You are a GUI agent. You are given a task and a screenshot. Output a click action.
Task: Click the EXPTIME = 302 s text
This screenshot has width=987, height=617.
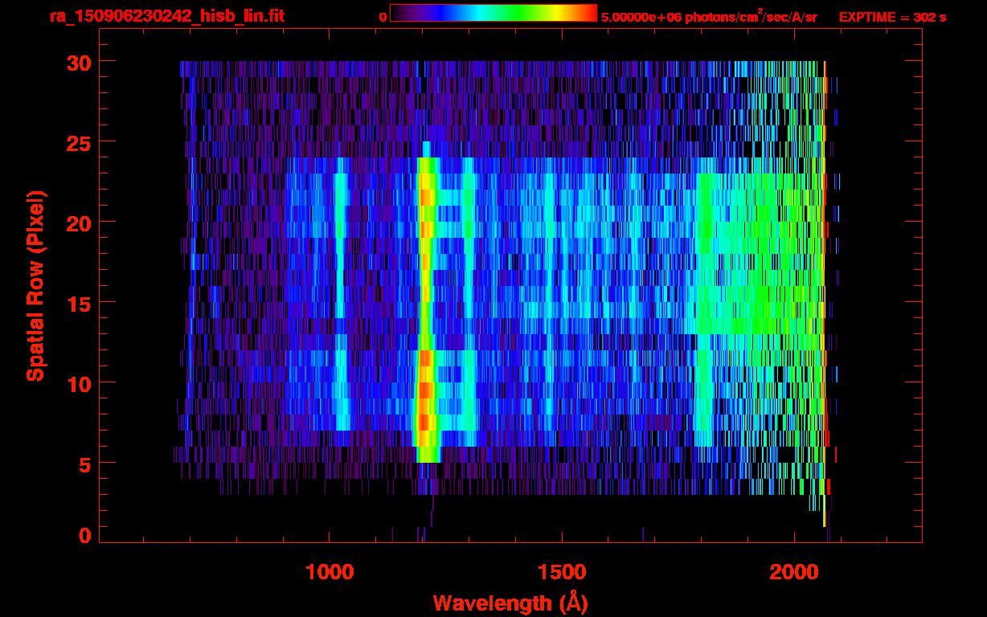(892, 17)
